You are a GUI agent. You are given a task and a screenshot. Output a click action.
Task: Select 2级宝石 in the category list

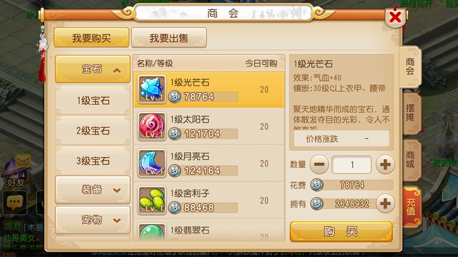pos(92,130)
